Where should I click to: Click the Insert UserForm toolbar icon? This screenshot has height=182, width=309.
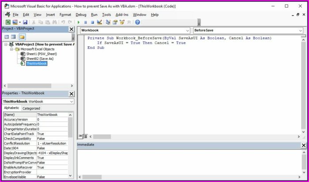tap(15, 22)
